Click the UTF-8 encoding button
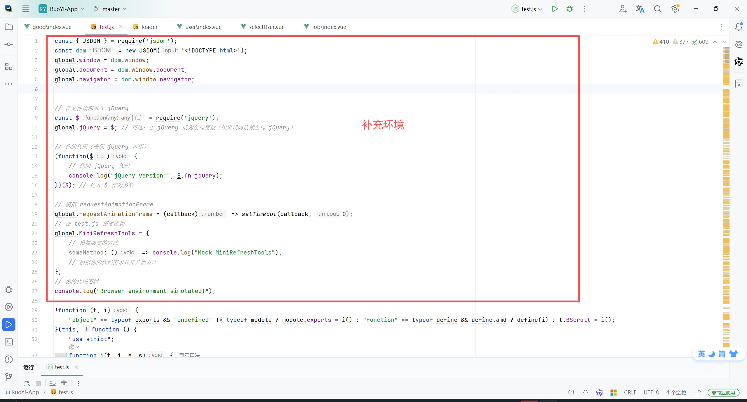The height and width of the screenshot is (402, 747). click(x=651, y=392)
